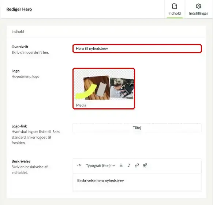
Task: Click the Overskrift input field
Action: (137, 48)
